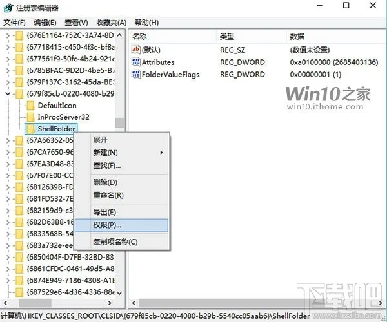Click the (默认) string value icon
The image size is (387, 322).
click(x=136, y=50)
